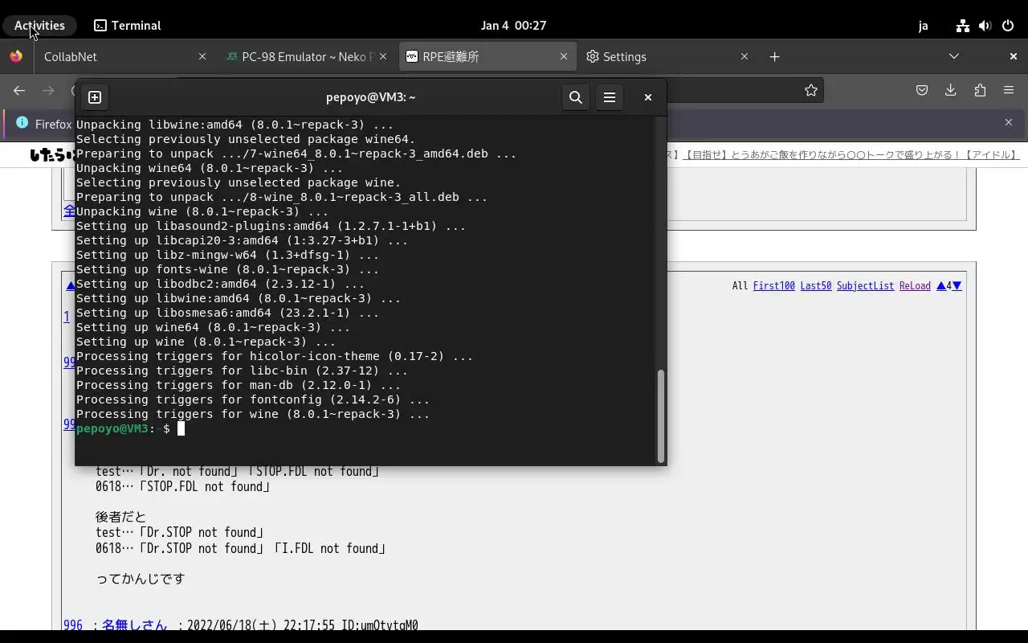The image size is (1028, 643).
Task: Open new tab in Terminal window
Action: click(x=95, y=97)
